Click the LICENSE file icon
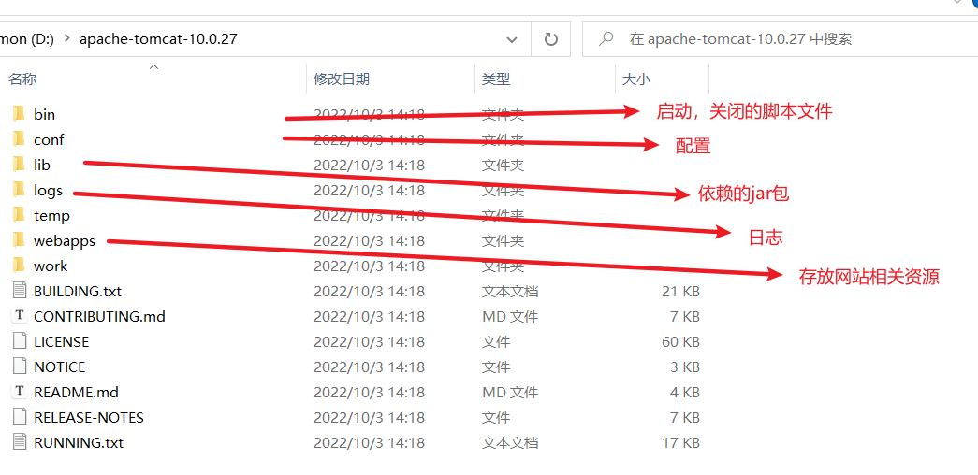 point(20,341)
